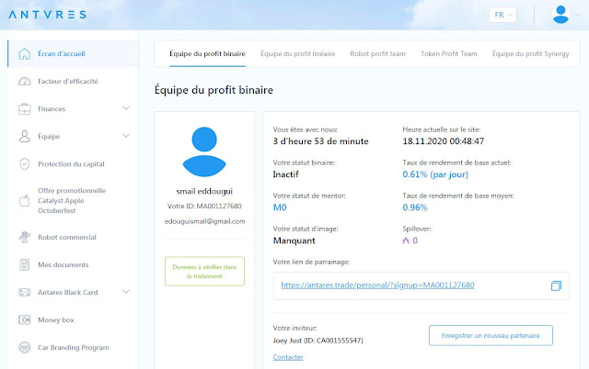Open the Protection du capital menu item
Image resolution: width=589 pixels, height=369 pixels.
click(x=73, y=164)
